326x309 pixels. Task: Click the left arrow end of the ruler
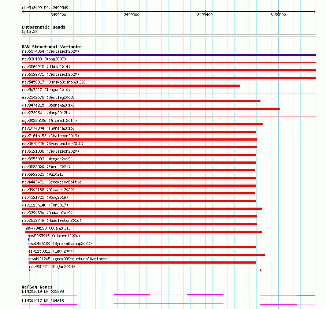pos(23,11)
